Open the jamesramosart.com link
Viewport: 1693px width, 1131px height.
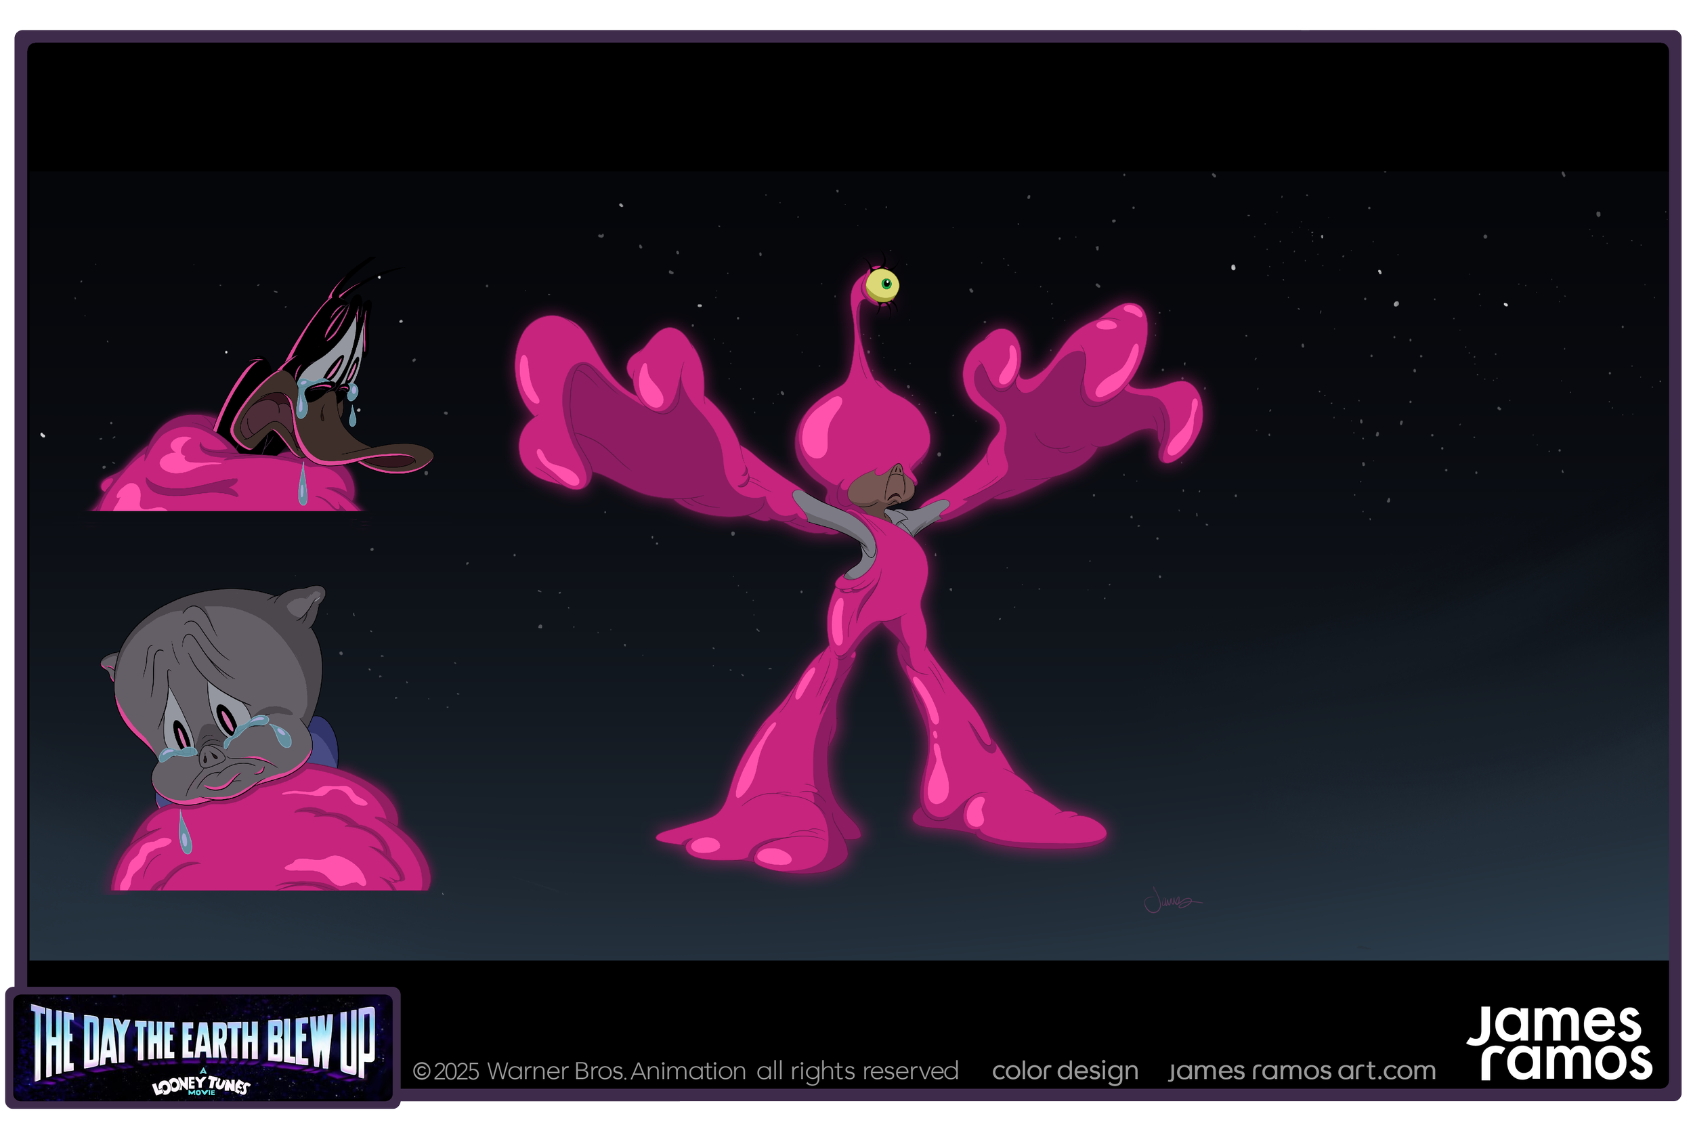1302,1071
